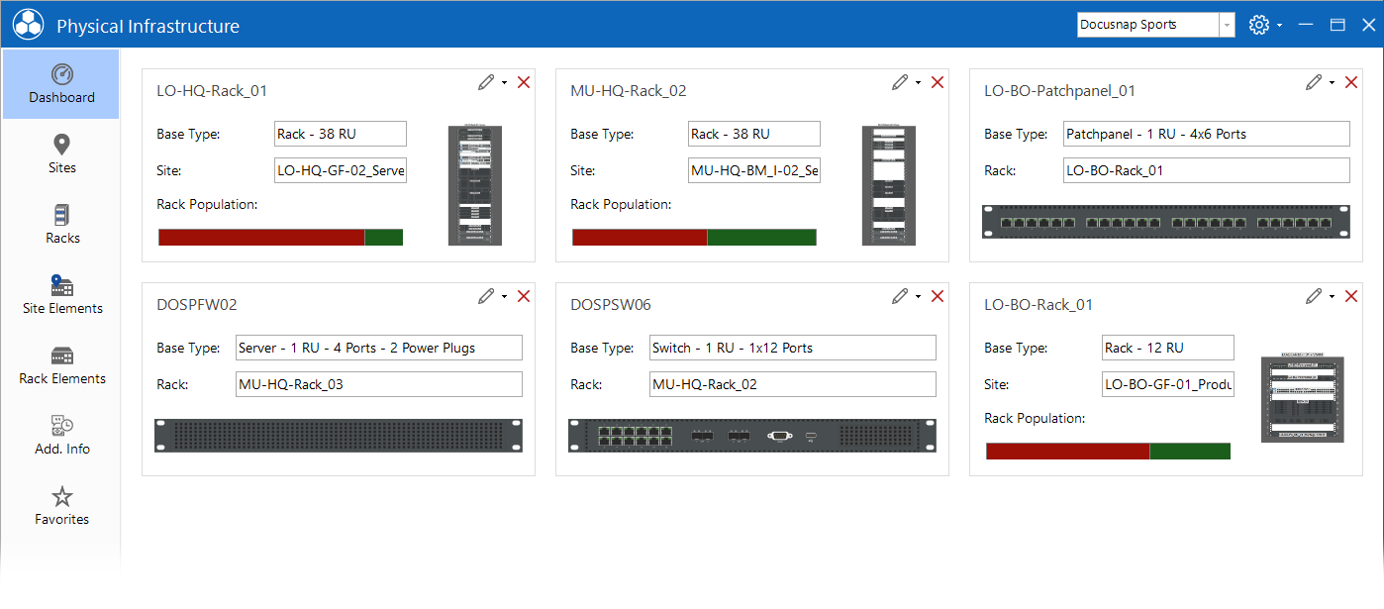The height and width of the screenshot is (609, 1384).
Task: Go to Rack Elements in the sidebar
Action: pyautogui.click(x=61, y=365)
